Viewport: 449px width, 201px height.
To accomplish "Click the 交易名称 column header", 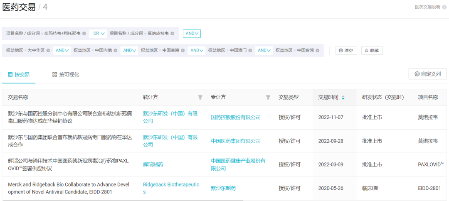I will (18, 97).
